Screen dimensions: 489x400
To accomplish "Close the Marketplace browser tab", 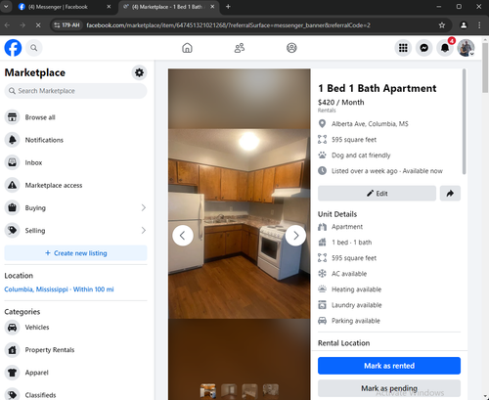I will click(212, 7).
